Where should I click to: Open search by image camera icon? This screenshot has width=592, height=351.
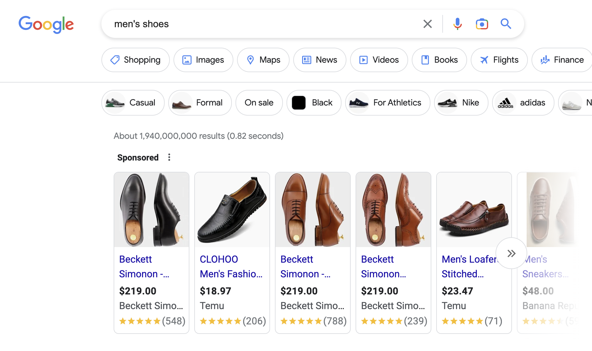tap(482, 24)
